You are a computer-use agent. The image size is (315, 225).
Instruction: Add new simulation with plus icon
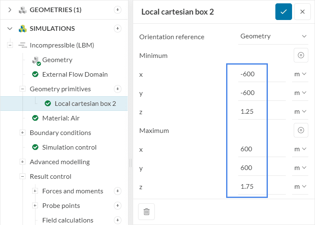(118, 28)
